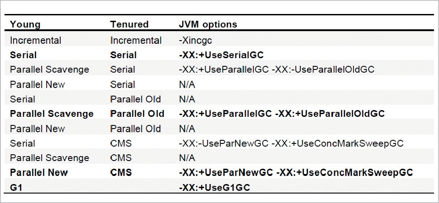The width and height of the screenshot is (439, 203).
Task: Click N/A in the Parallel Scavenge CMS row
Action: pos(187,158)
